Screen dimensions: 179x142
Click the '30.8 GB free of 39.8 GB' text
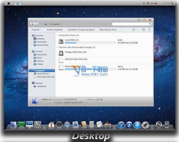pyautogui.click(x=128, y=43)
